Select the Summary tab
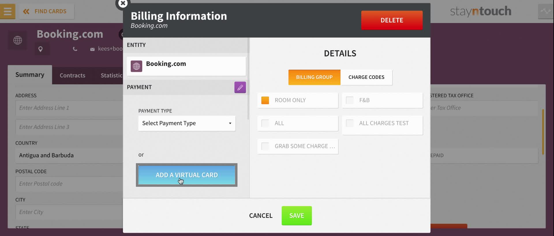 30,75
